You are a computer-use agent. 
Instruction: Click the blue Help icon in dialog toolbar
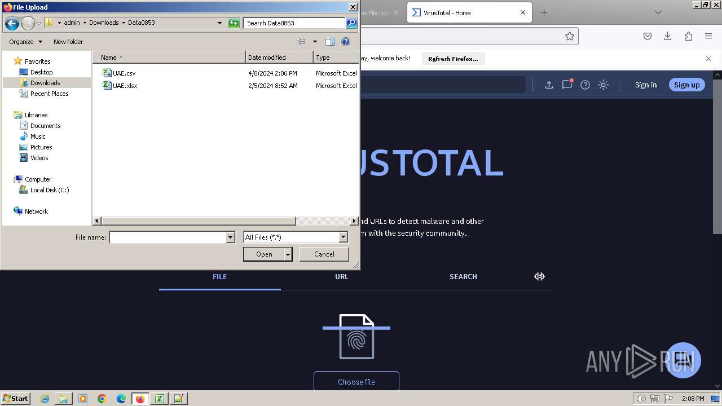(346, 42)
